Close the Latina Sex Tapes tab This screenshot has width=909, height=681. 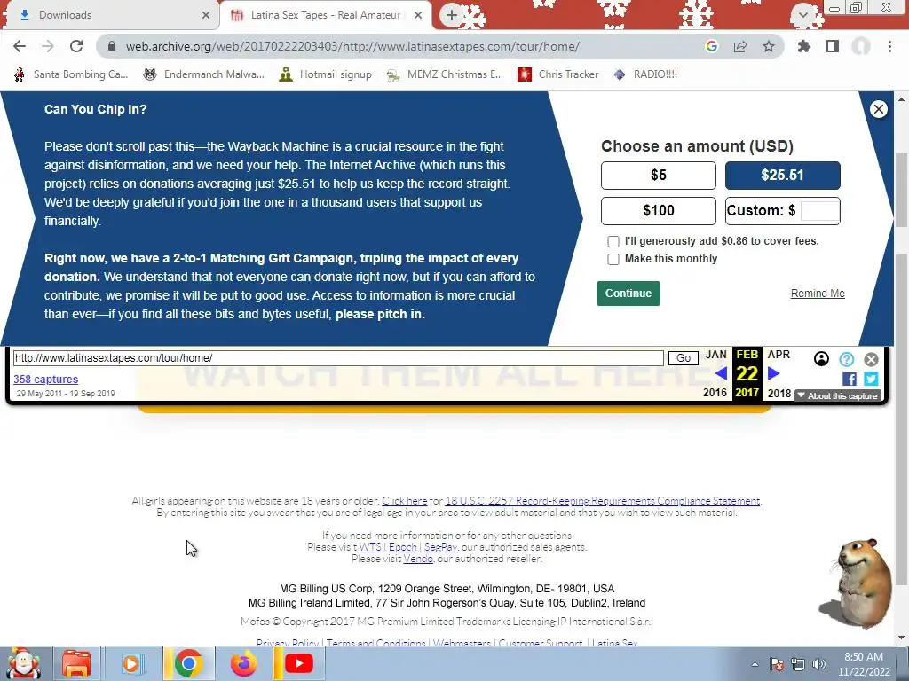coord(418,15)
